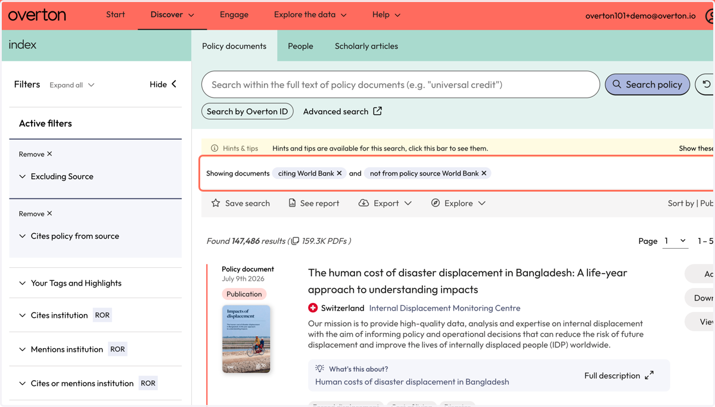Expand the Cites institution filter
This screenshot has width=715, height=407.
point(53,315)
